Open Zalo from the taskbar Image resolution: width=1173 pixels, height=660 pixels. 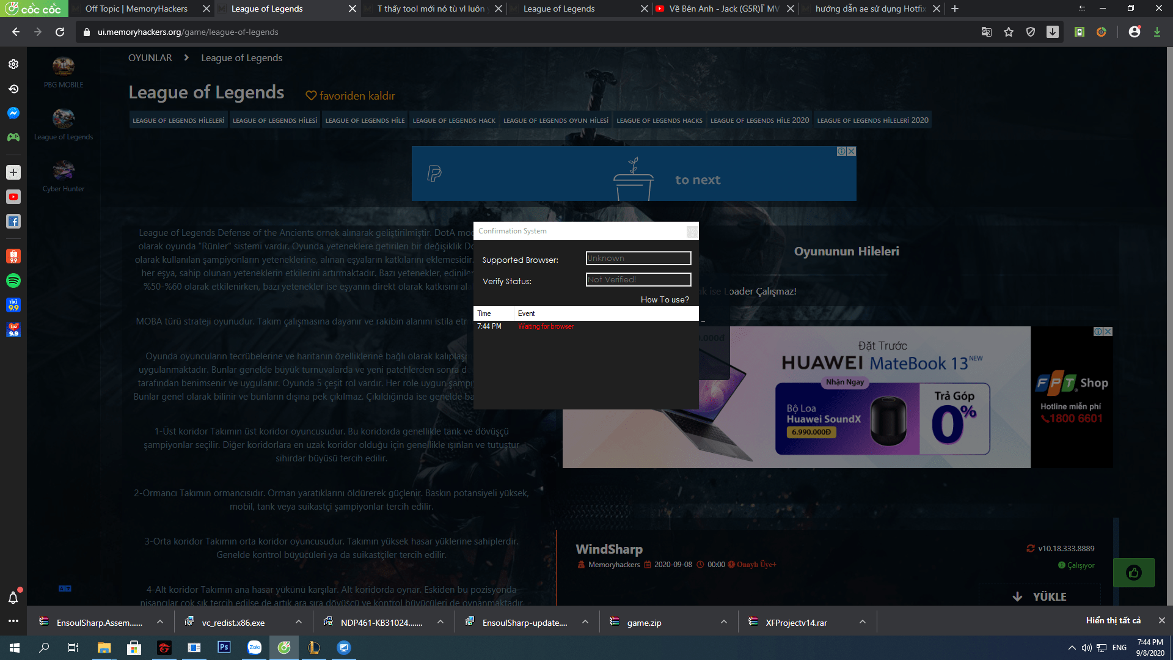pyautogui.click(x=254, y=647)
